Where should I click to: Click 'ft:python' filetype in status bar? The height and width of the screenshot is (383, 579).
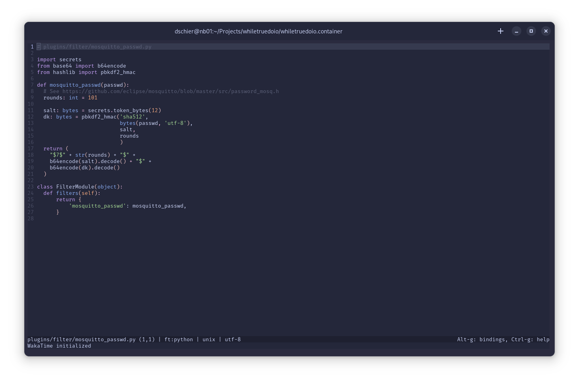coord(178,340)
